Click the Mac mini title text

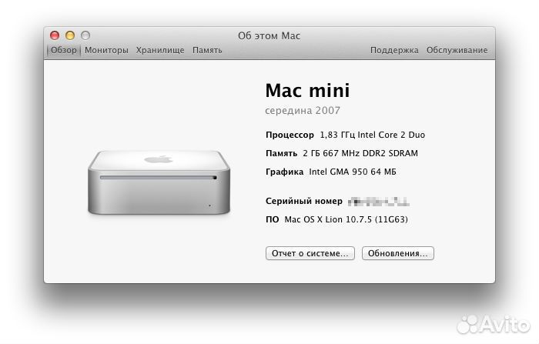[307, 90]
